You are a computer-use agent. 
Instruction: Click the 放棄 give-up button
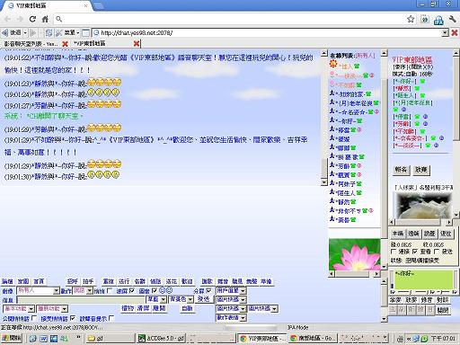coord(420,170)
